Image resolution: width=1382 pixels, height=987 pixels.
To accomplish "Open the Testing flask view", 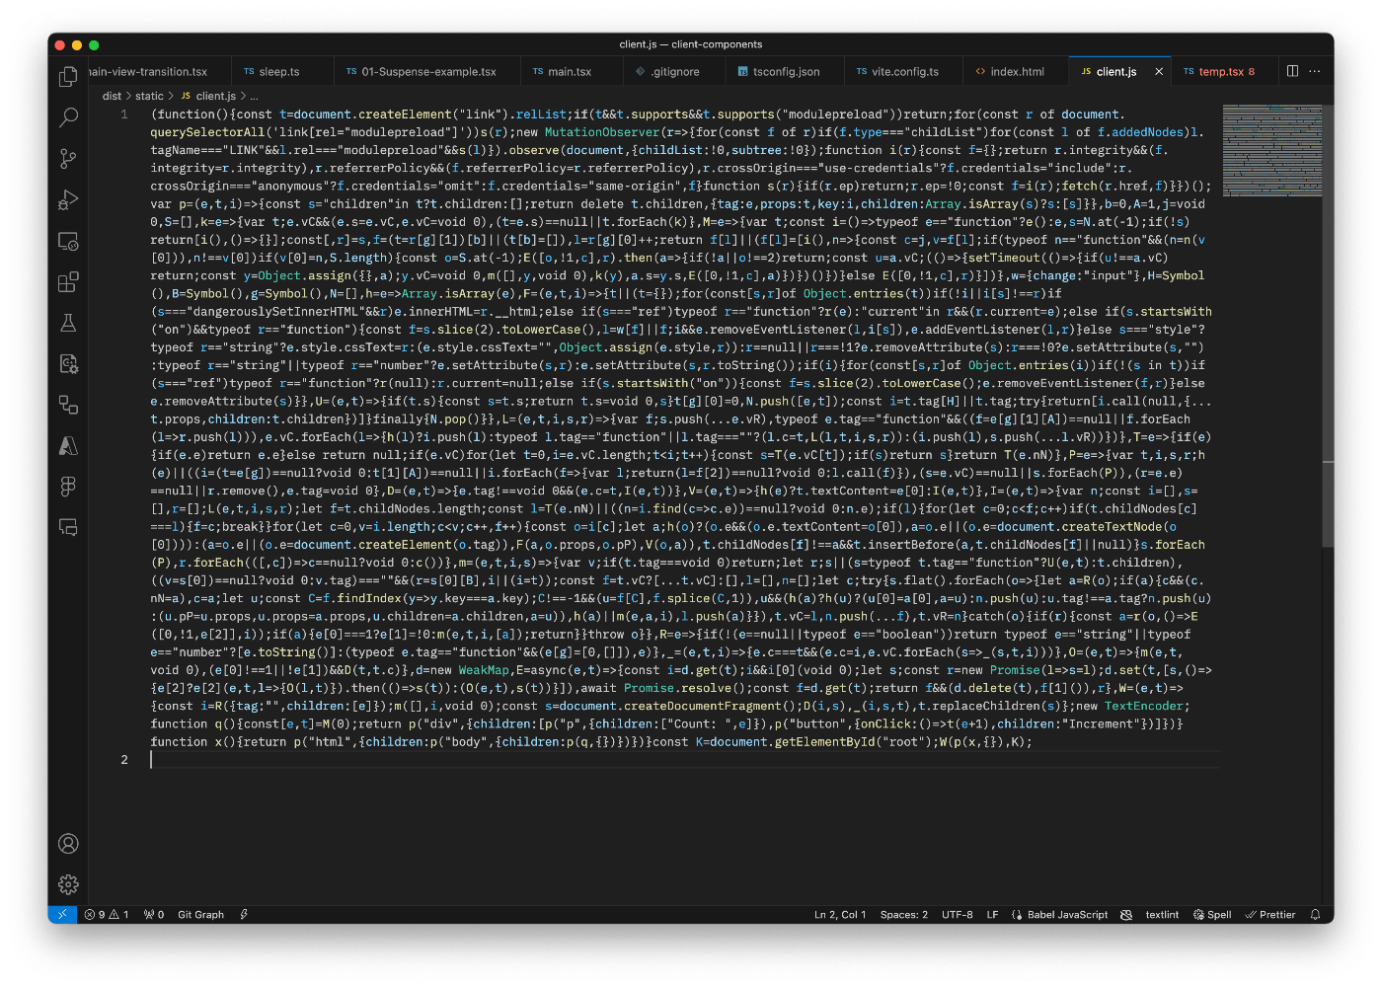I will click(x=68, y=323).
